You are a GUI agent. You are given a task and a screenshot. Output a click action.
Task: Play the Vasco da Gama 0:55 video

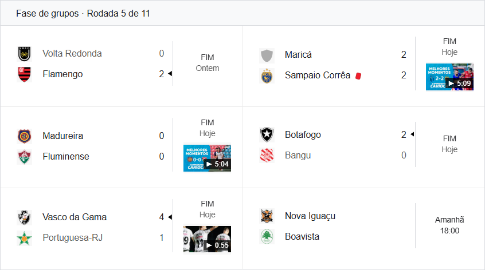point(207,239)
